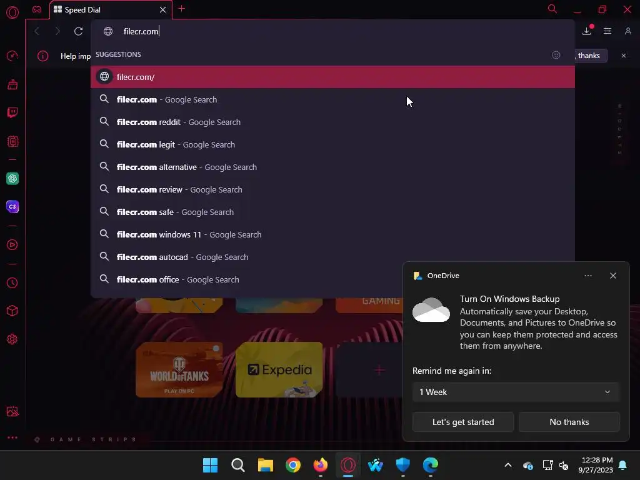Open the Opera GX main menu logo
The image size is (640, 480).
12,12
